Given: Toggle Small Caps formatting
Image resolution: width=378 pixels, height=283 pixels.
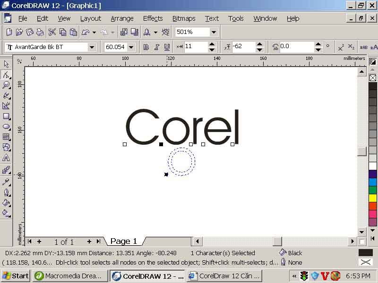Looking at the screenshot, I should click(363, 47).
